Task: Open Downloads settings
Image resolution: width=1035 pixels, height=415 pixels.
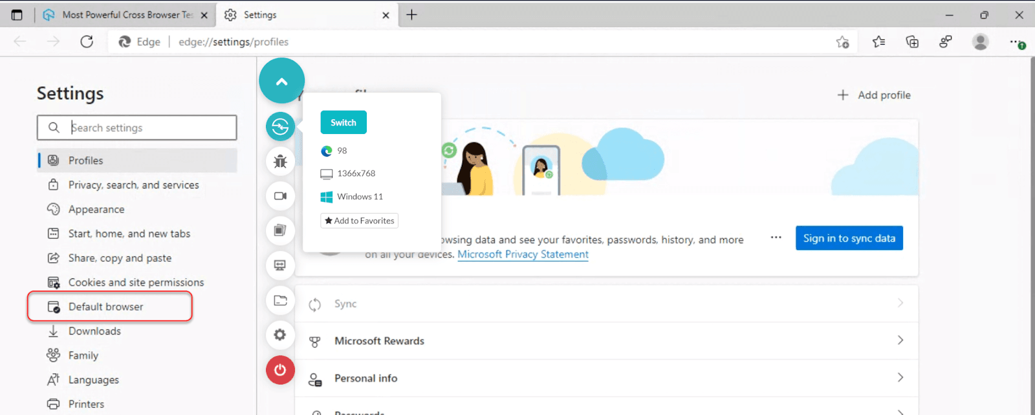Action: tap(137, 331)
